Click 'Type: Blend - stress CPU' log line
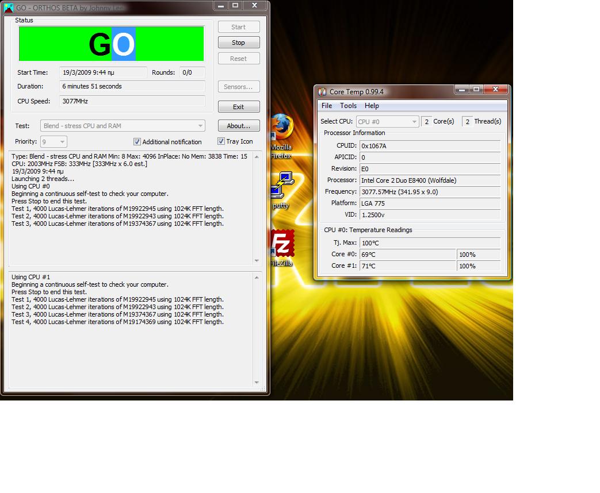This screenshot has width=600, height=493. pyautogui.click(x=129, y=156)
